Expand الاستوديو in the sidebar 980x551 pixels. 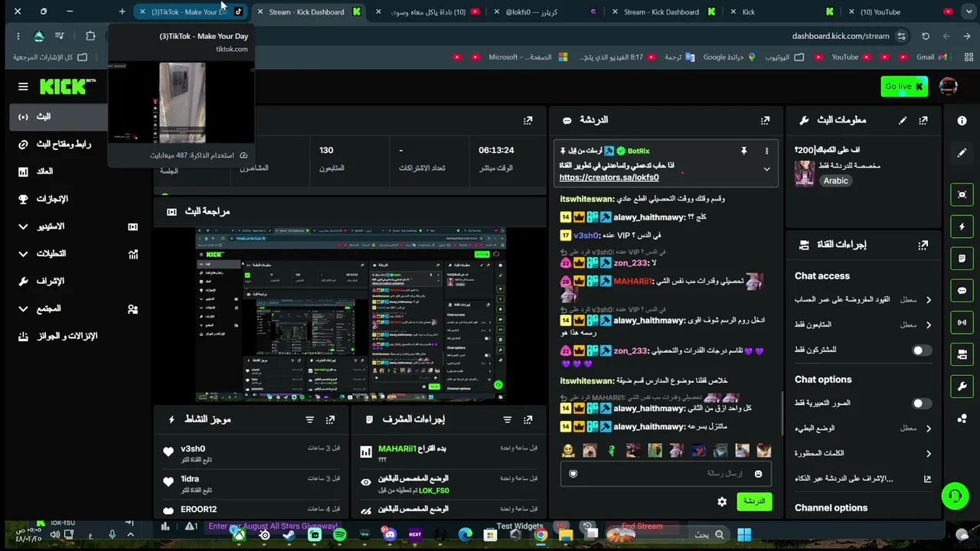click(77, 227)
